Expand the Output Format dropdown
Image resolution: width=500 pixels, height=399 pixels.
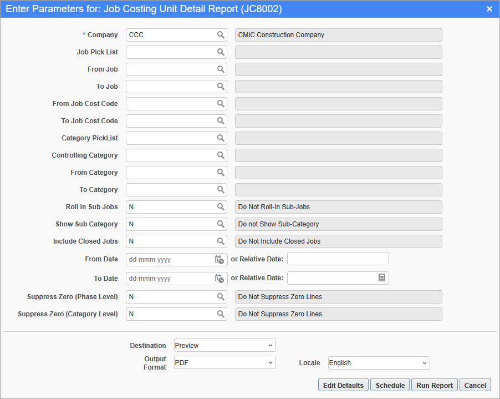[x=225, y=363]
